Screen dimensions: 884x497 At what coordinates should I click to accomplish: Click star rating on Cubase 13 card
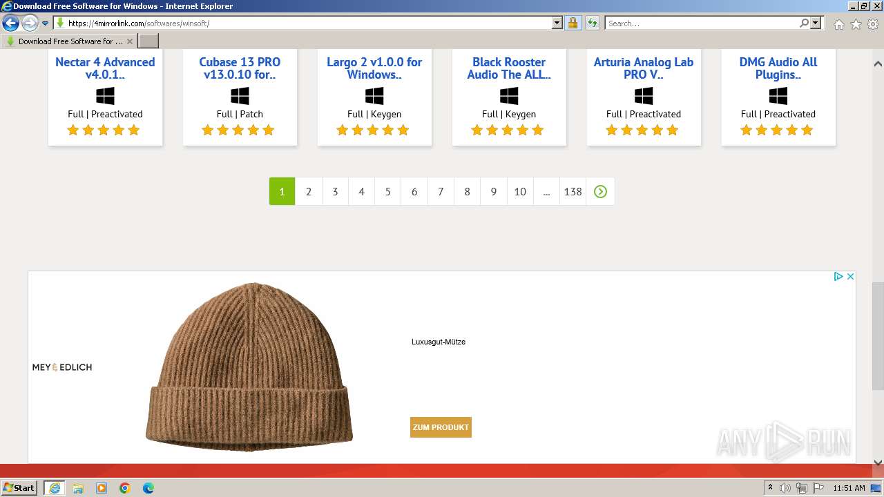[x=238, y=130]
